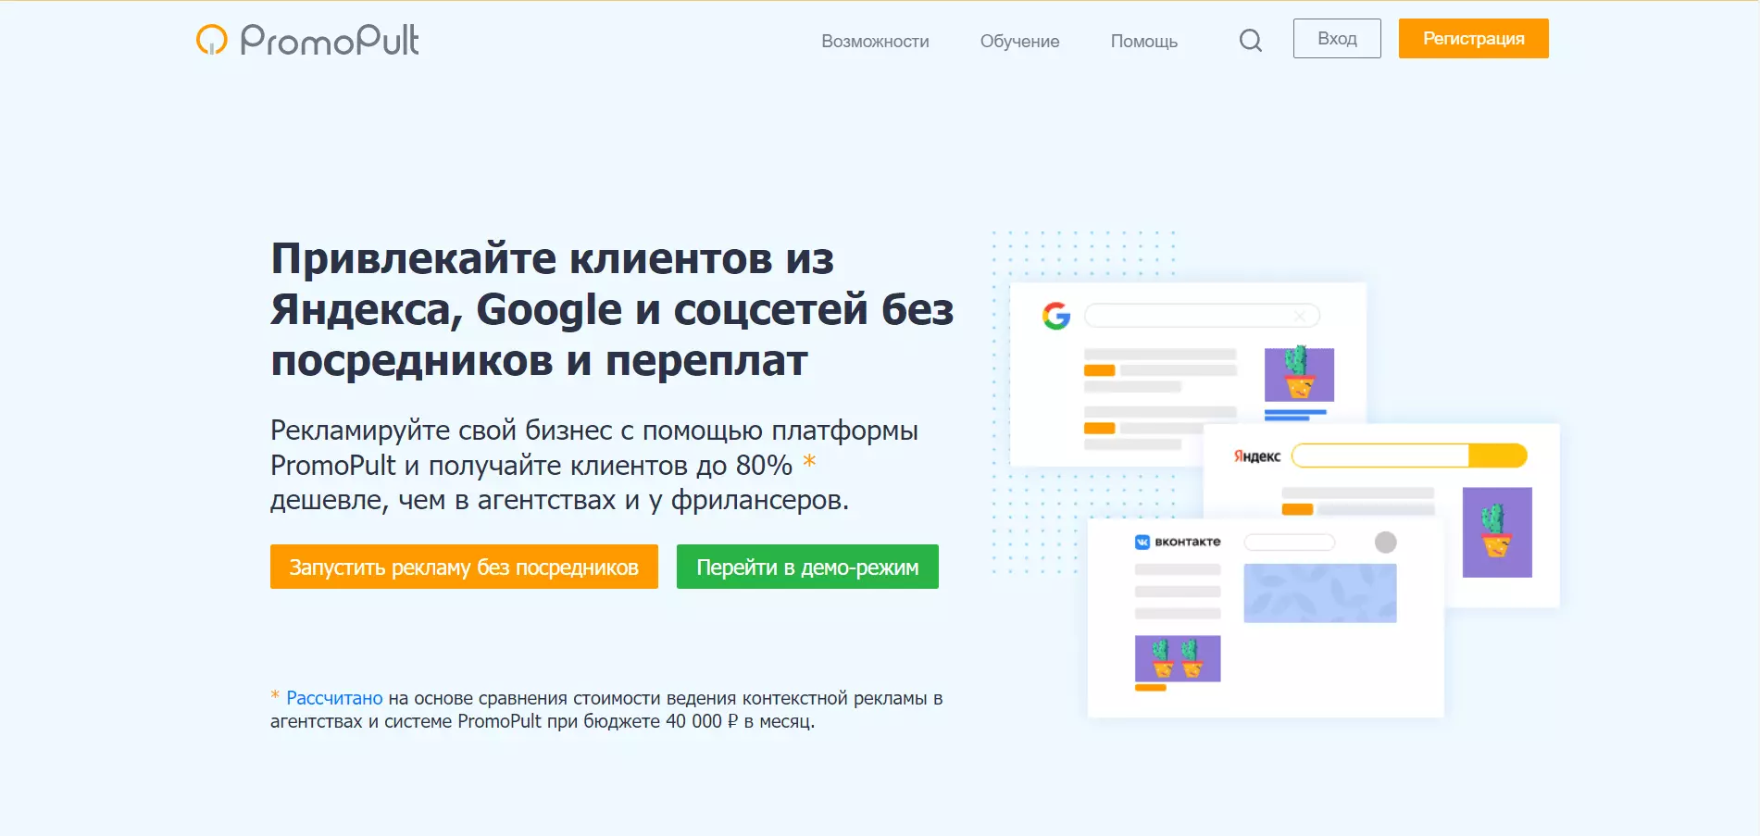This screenshot has height=836, width=1760.
Task: Click the orange Регистрация button
Action: pyautogui.click(x=1473, y=39)
